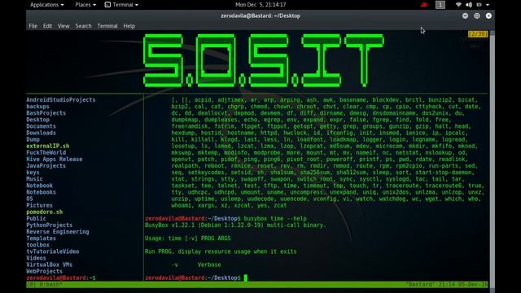Click the -v Verbose option line

tap(196, 265)
